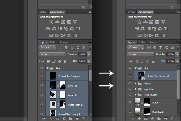Open Opacity slider arrow in left panel

coord(89,54)
